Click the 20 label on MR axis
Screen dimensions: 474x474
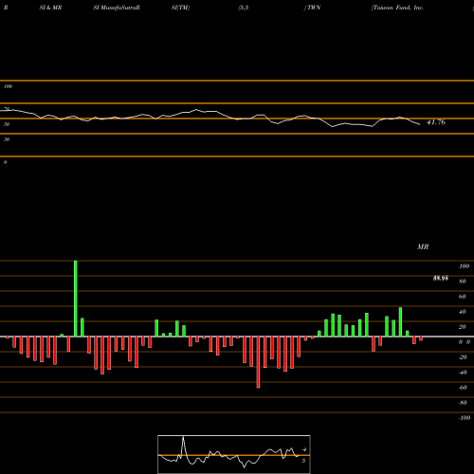tap(462, 327)
